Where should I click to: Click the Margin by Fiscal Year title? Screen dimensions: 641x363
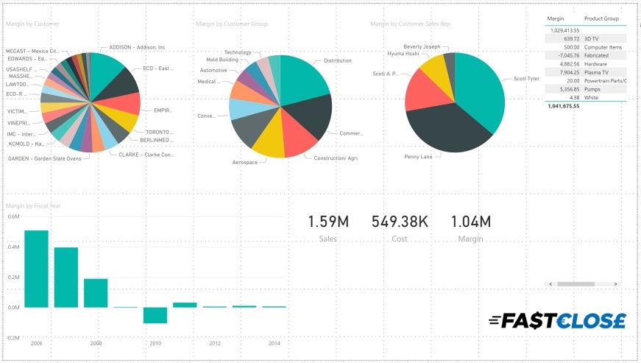[34, 205]
